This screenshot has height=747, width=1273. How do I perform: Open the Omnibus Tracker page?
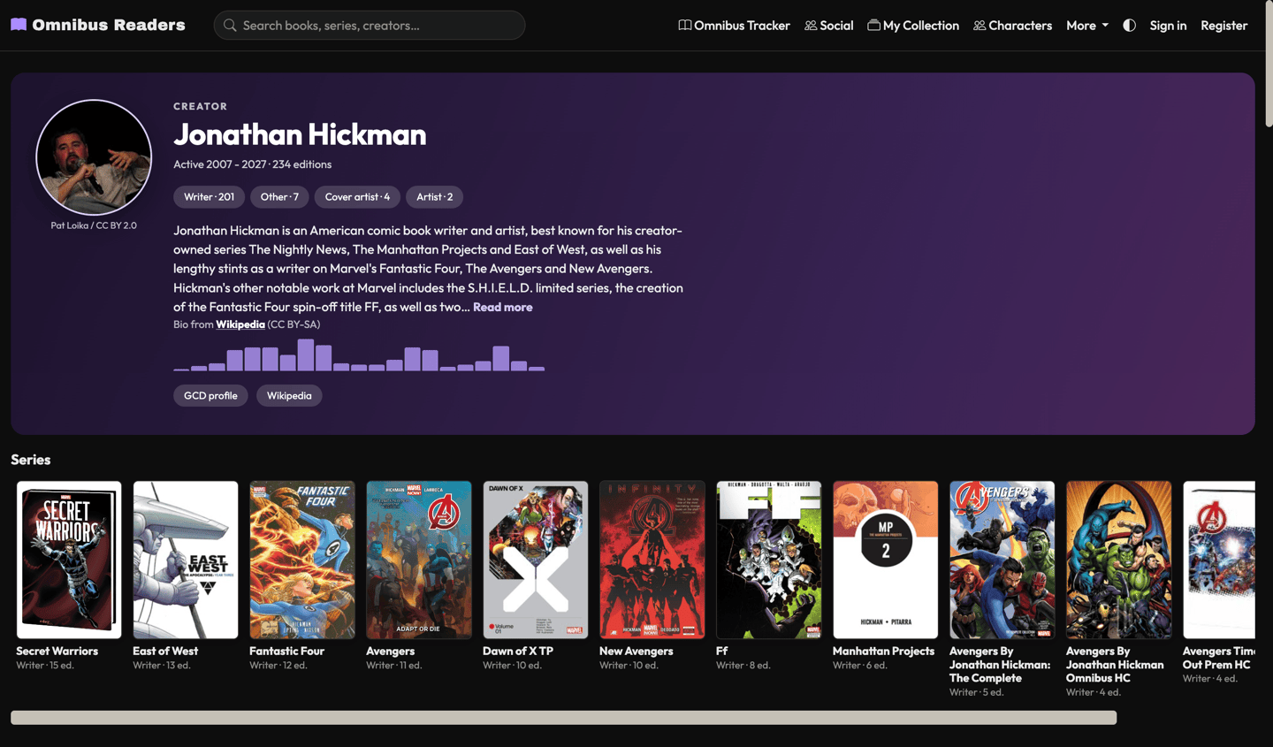click(735, 26)
